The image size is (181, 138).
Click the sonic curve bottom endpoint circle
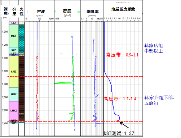click(x=36, y=129)
